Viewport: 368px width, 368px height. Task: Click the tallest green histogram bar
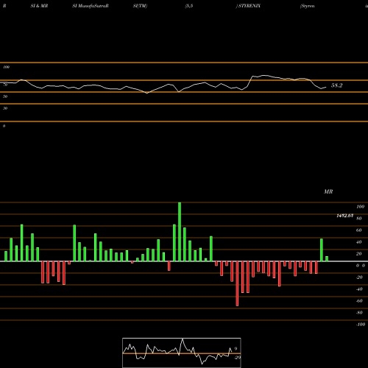point(180,232)
